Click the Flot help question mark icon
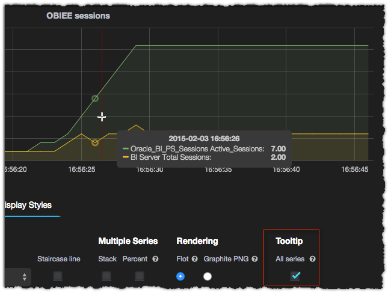Screen dimensions: 388x292 point(195,259)
